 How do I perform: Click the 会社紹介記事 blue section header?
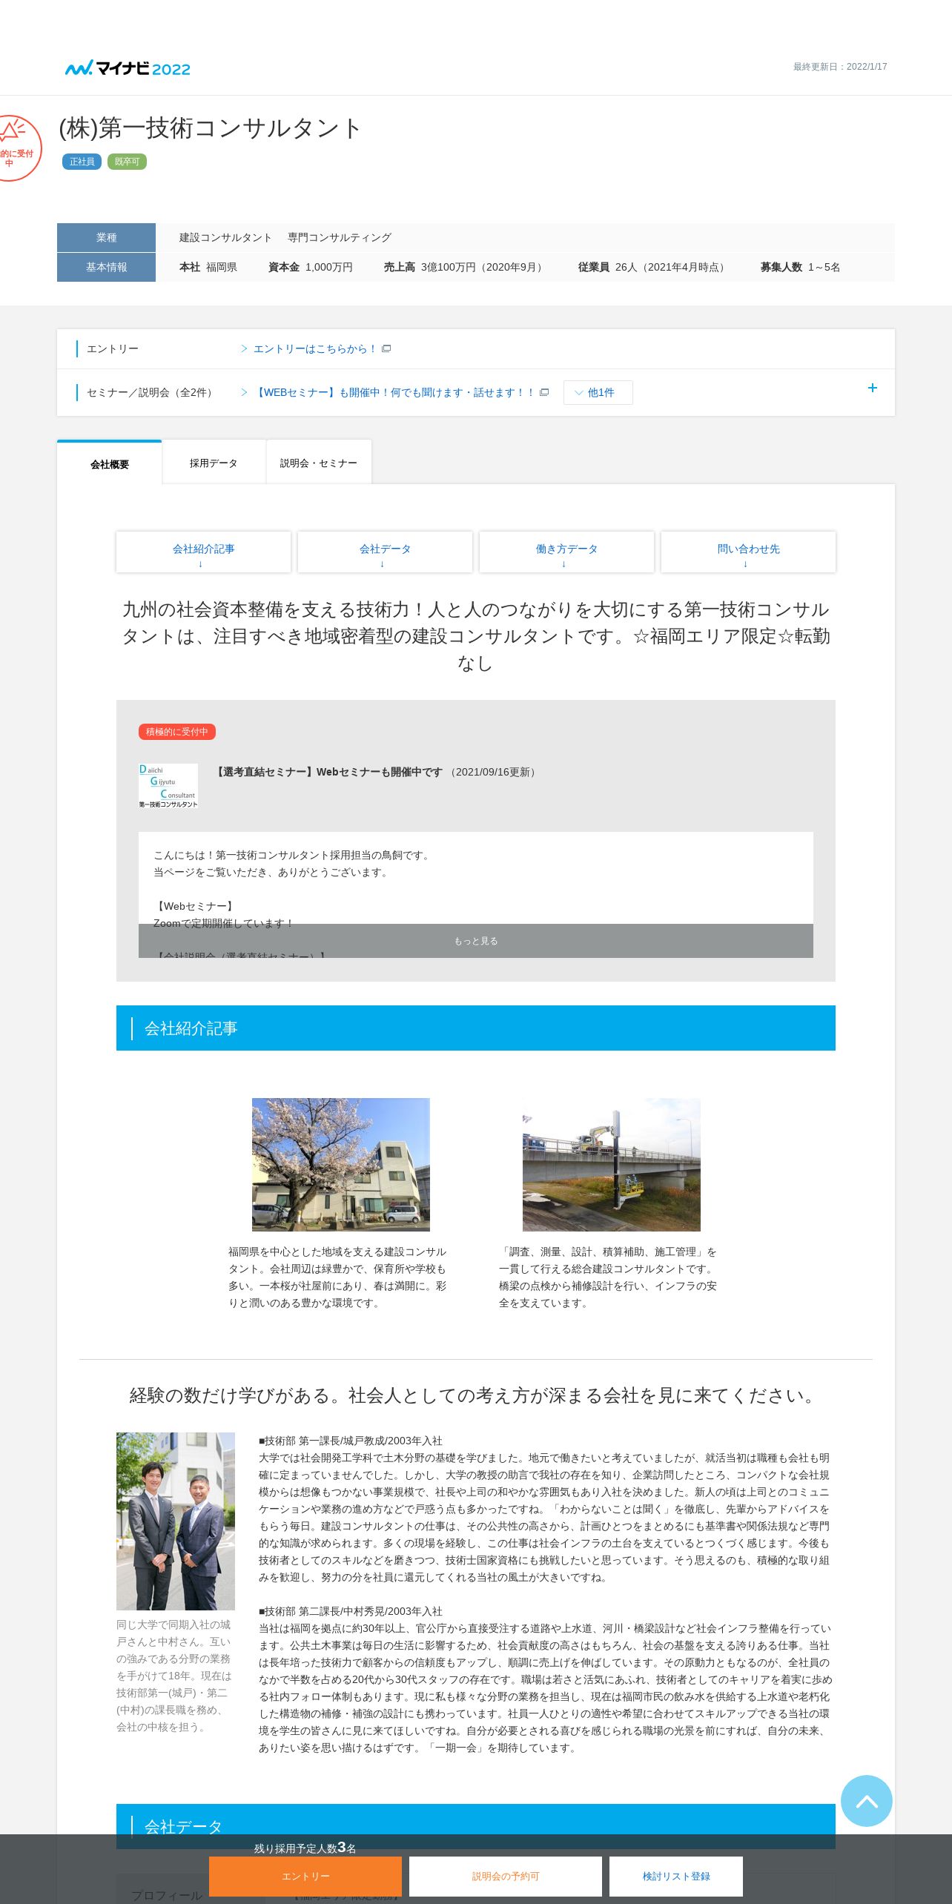click(476, 1028)
